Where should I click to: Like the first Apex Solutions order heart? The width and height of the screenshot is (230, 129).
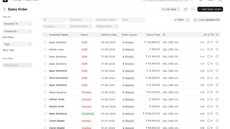217,43
